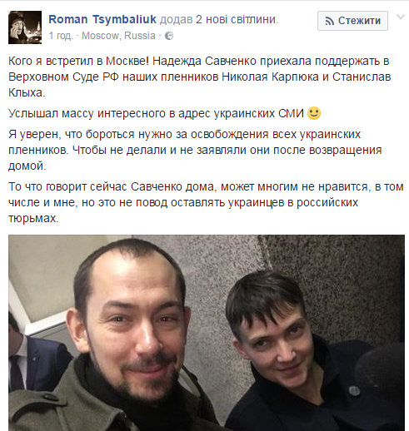Click the smiley emoji after СМИ
409x431 pixels.
pos(314,113)
